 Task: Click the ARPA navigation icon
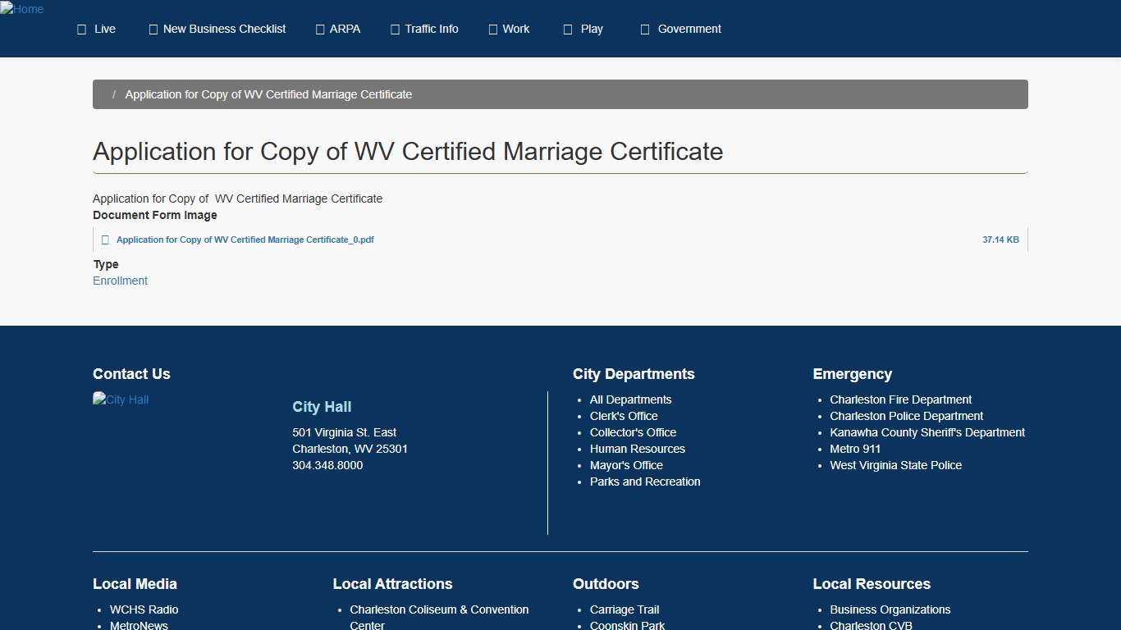coord(318,29)
